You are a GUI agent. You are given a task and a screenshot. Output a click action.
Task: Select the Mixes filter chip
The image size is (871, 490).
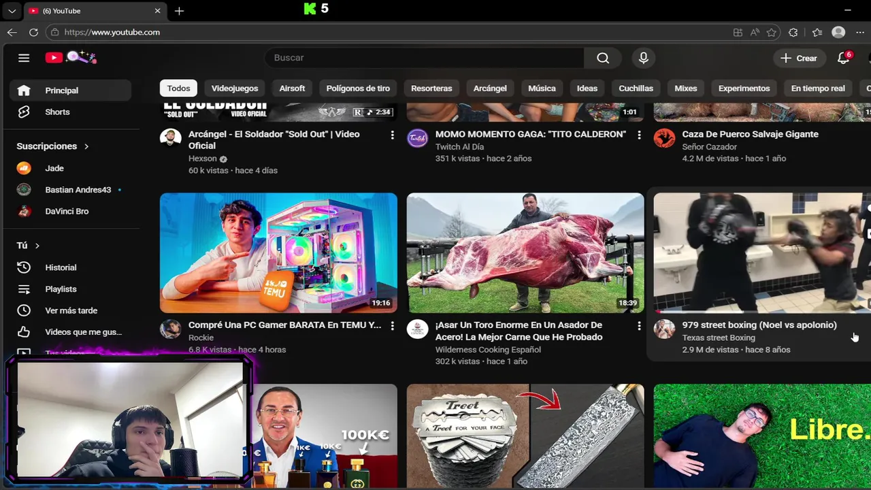pos(686,88)
